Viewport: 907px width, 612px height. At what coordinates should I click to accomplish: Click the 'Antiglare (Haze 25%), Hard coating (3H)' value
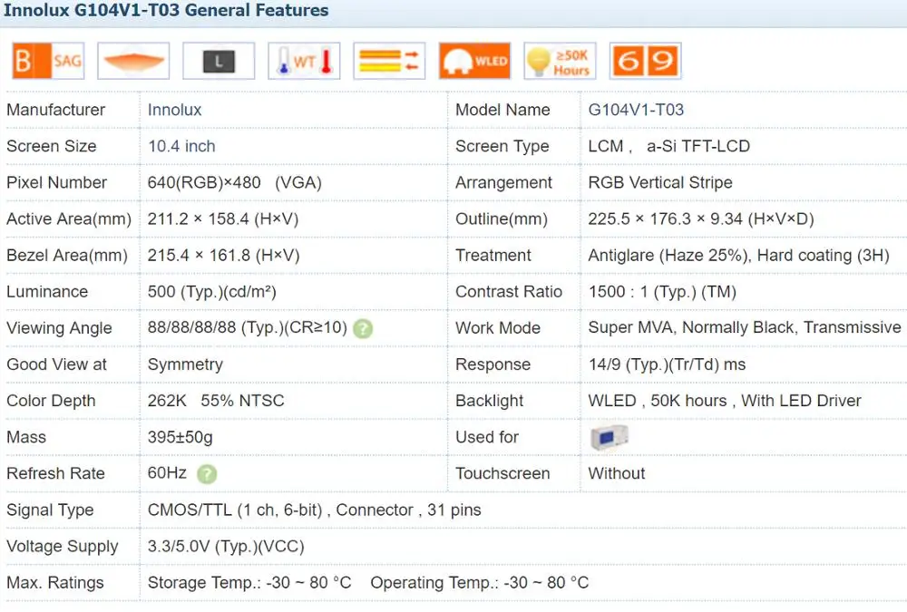[738, 256]
